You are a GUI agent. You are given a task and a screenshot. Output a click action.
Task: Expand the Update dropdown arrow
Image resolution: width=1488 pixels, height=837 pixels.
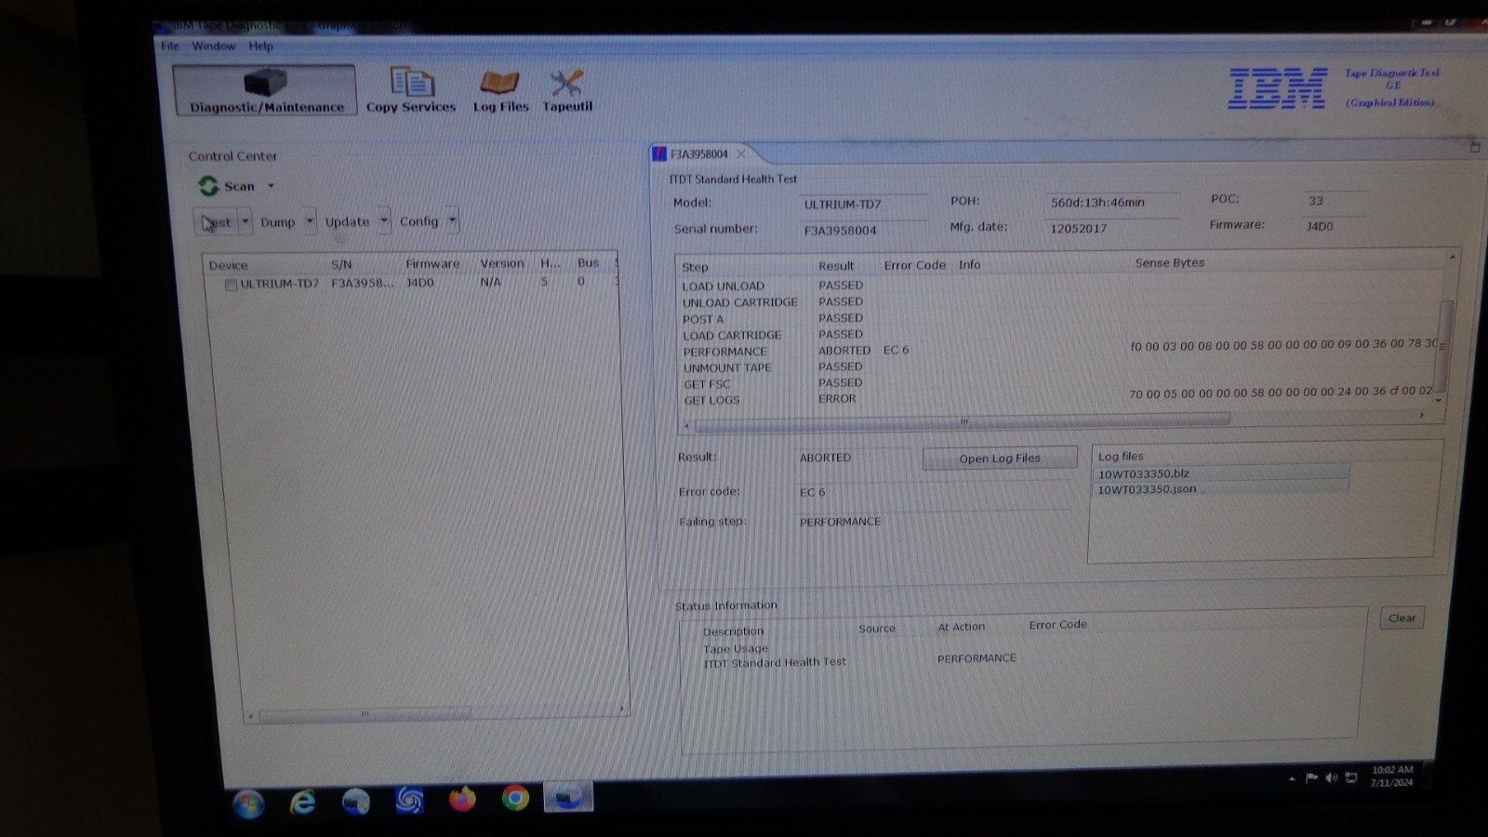(383, 220)
